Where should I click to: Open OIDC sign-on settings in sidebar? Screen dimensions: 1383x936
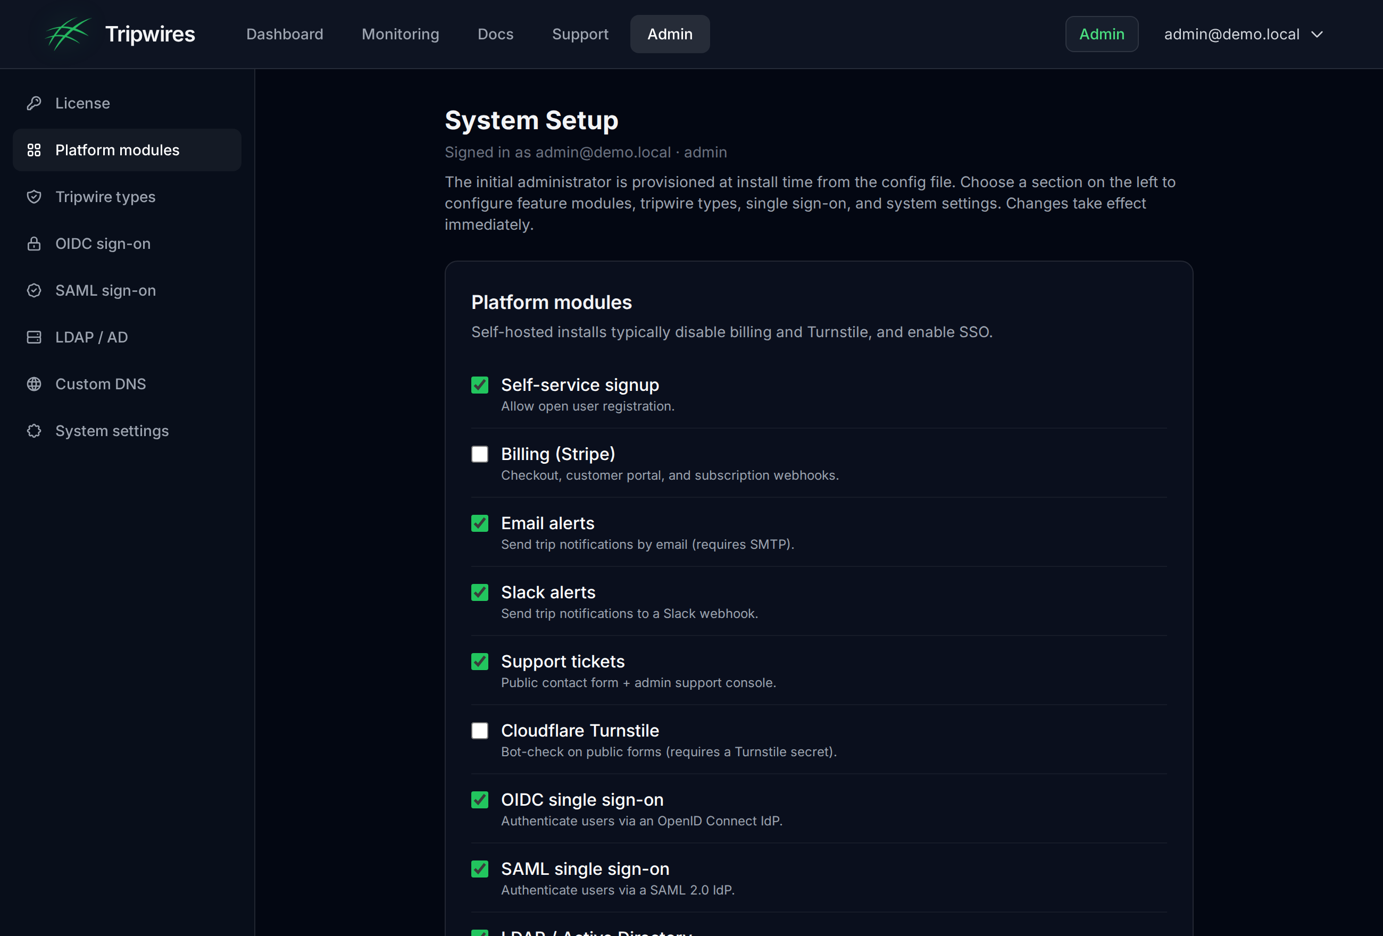click(127, 244)
